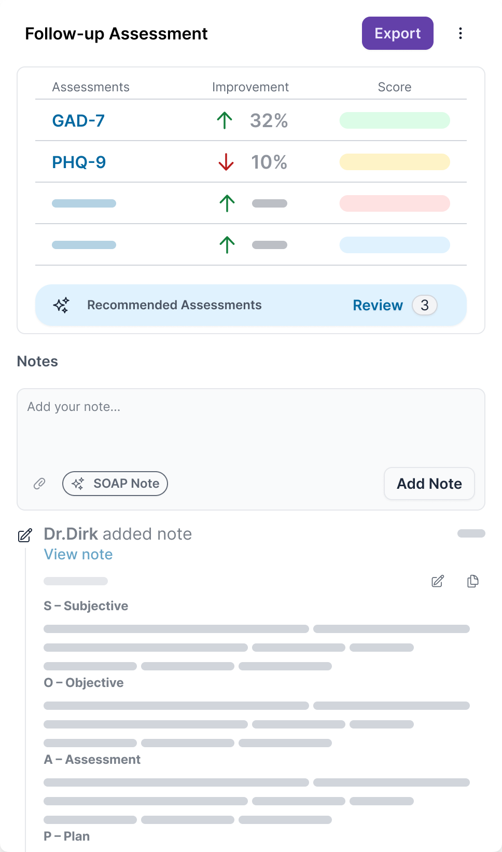This screenshot has height=852, width=502.
Task: Generate a SOAP Note with AI button
Action: pos(115,484)
